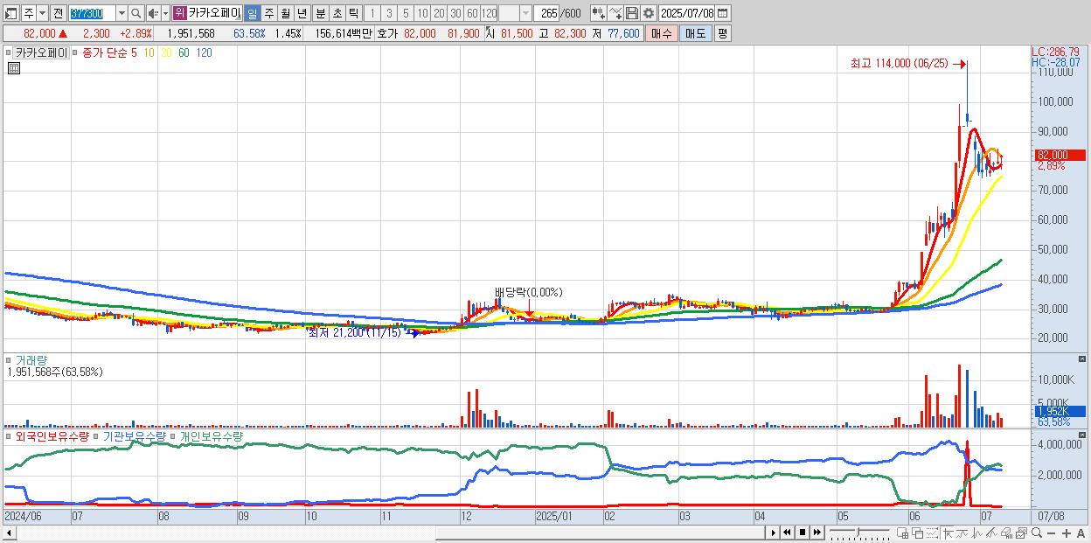Click the stacked chart windows icon at bottom
This screenshot has width=1091, height=543.
click(1021, 533)
